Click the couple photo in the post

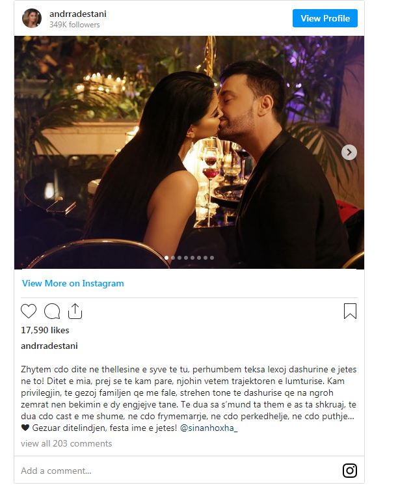click(x=189, y=152)
